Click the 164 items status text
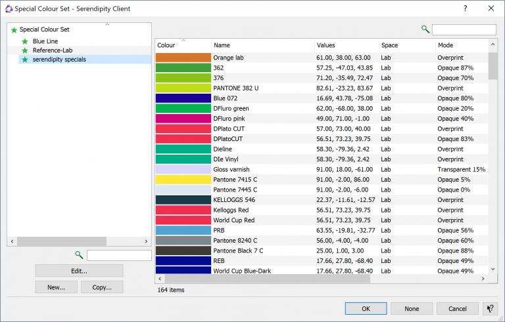This screenshot has width=505, height=322. (171, 290)
